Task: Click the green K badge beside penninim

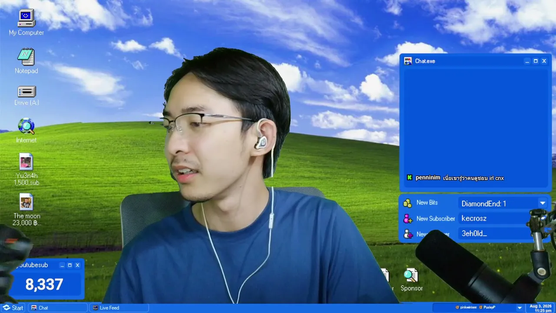Action: tap(409, 178)
